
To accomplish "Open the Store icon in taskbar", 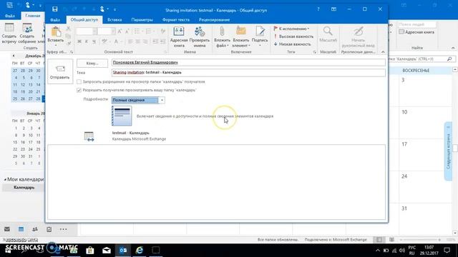I will pyautogui.click(x=90, y=250).
